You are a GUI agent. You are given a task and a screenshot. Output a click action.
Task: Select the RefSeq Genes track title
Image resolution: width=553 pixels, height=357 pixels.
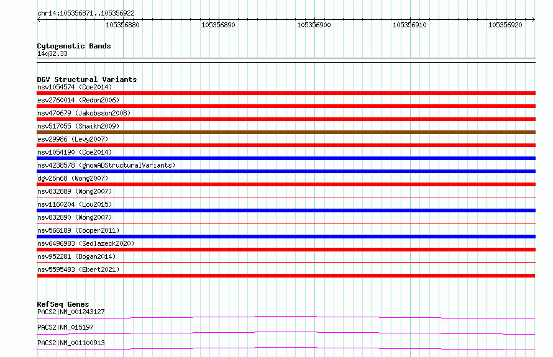(63, 304)
